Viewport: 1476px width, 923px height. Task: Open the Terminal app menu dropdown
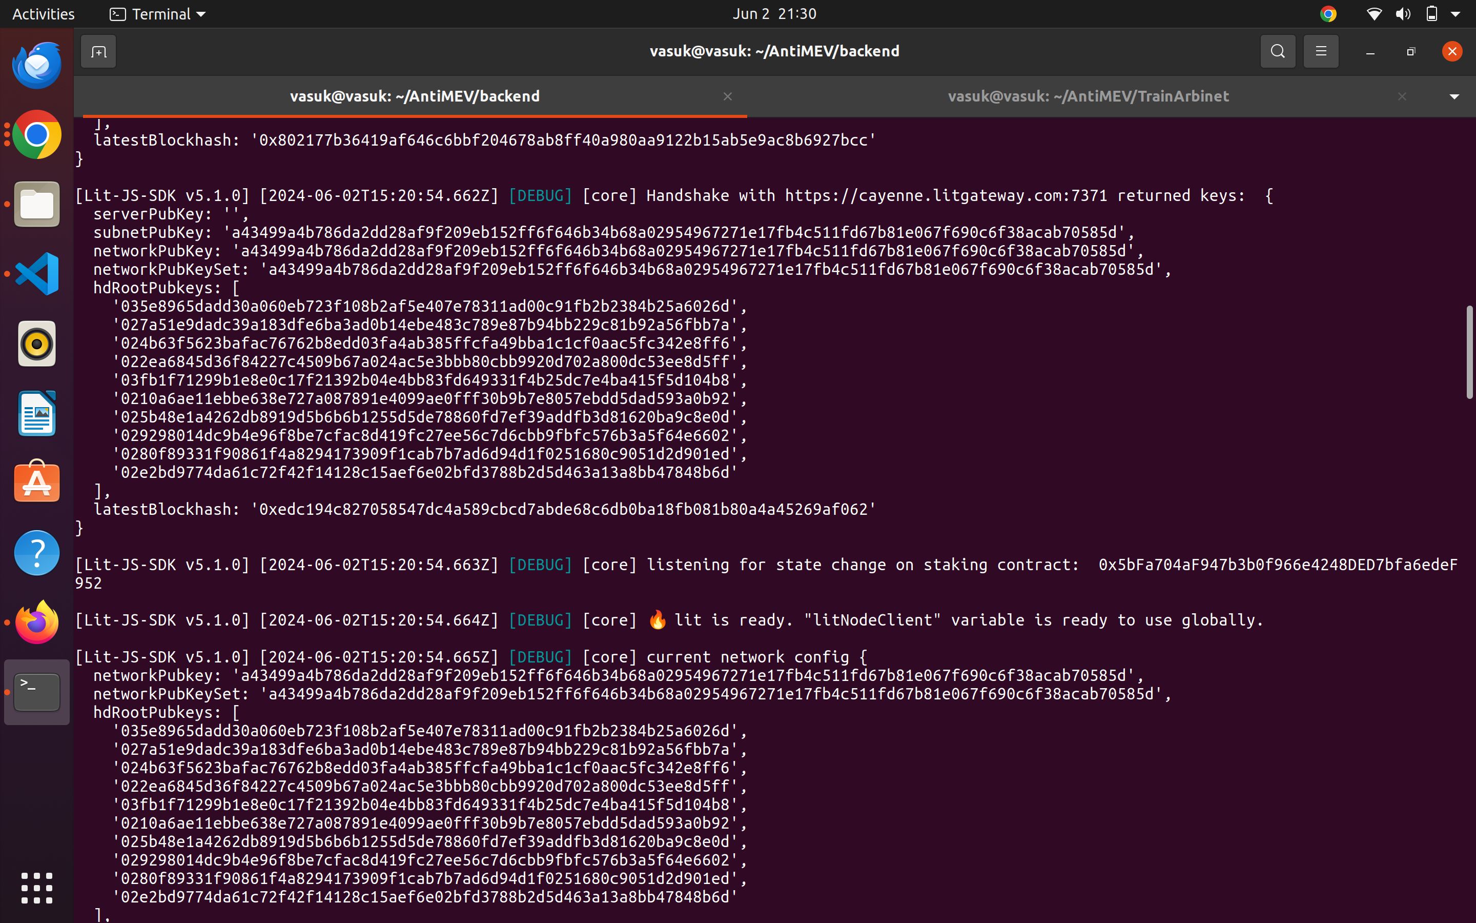click(x=157, y=14)
